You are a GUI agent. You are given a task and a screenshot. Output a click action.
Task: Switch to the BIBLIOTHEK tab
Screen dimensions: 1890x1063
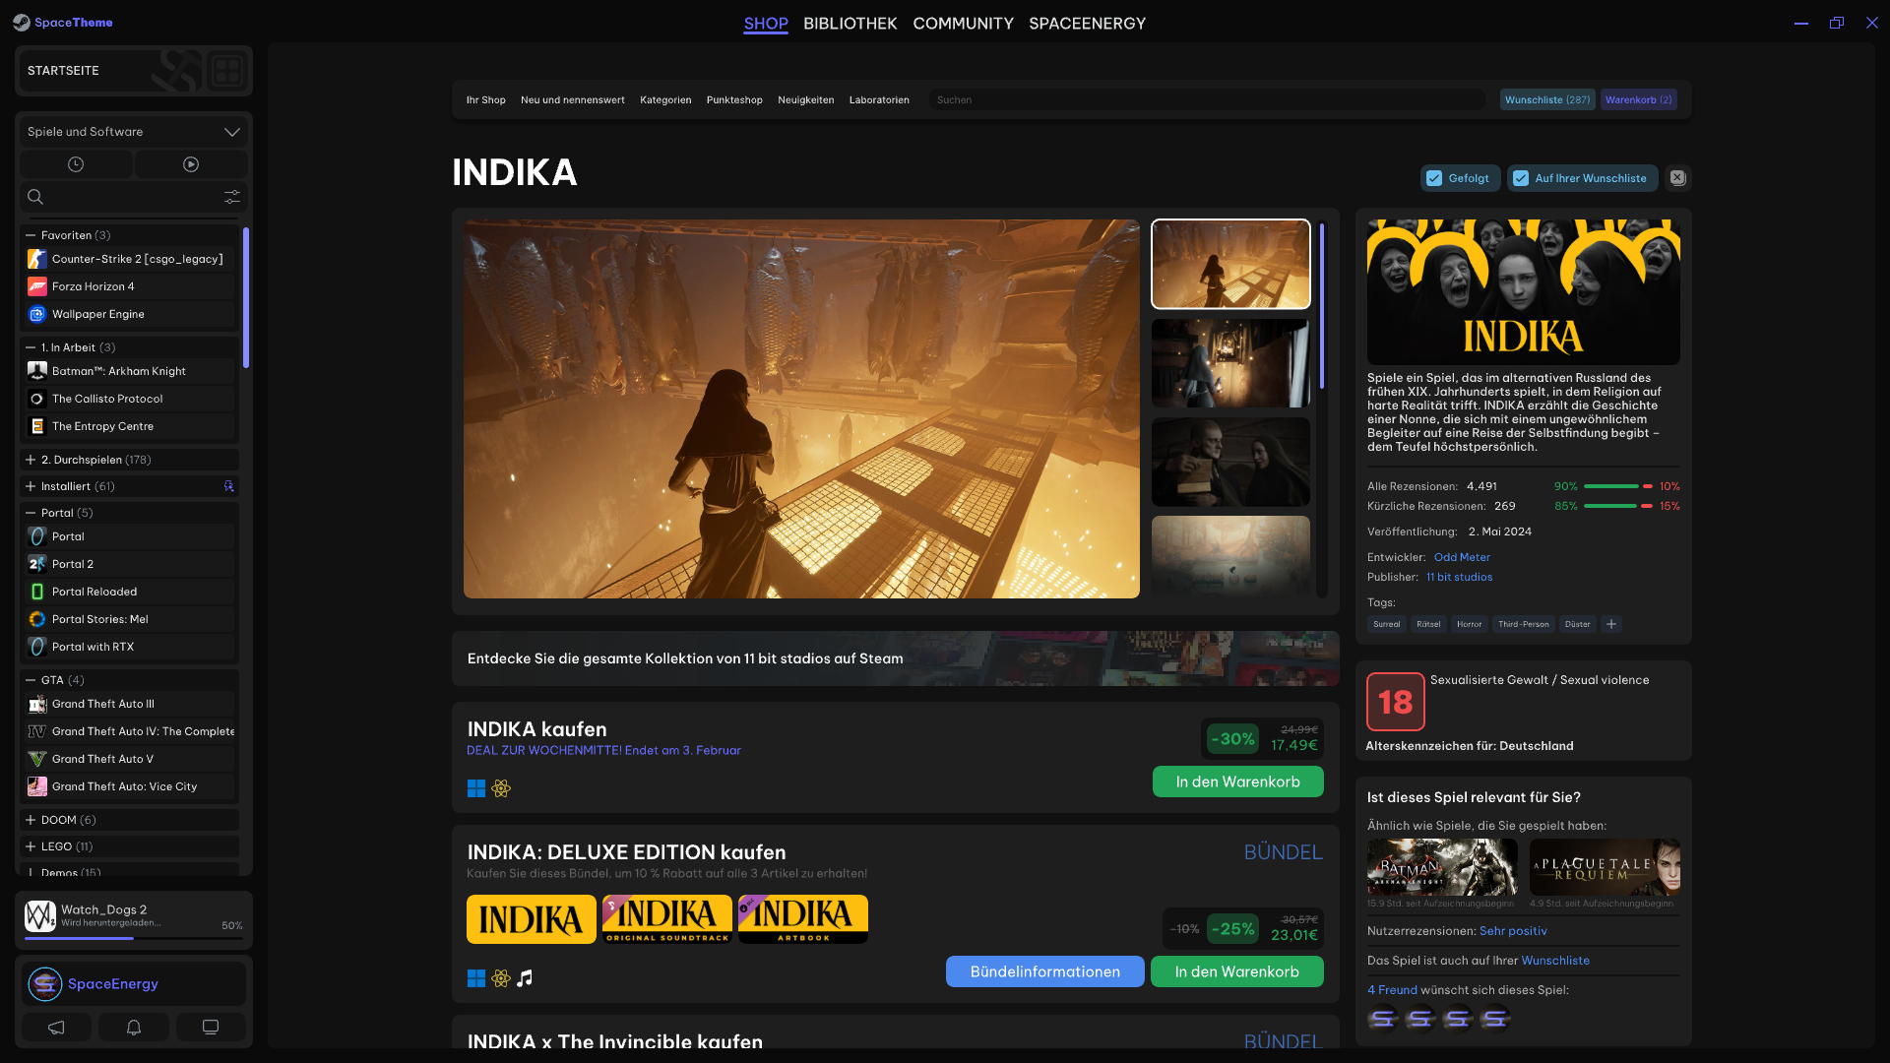coord(850,24)
